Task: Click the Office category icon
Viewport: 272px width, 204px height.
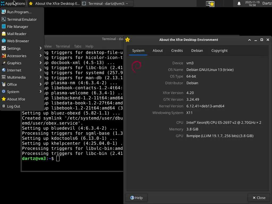Action: (x=4, y=84)
